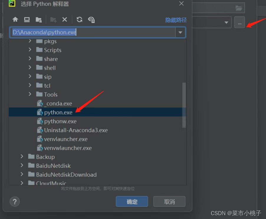Screen dimensions: 266x219
Task: Close the 选择 Python 解释器 dialog
Action: [181, 4]
